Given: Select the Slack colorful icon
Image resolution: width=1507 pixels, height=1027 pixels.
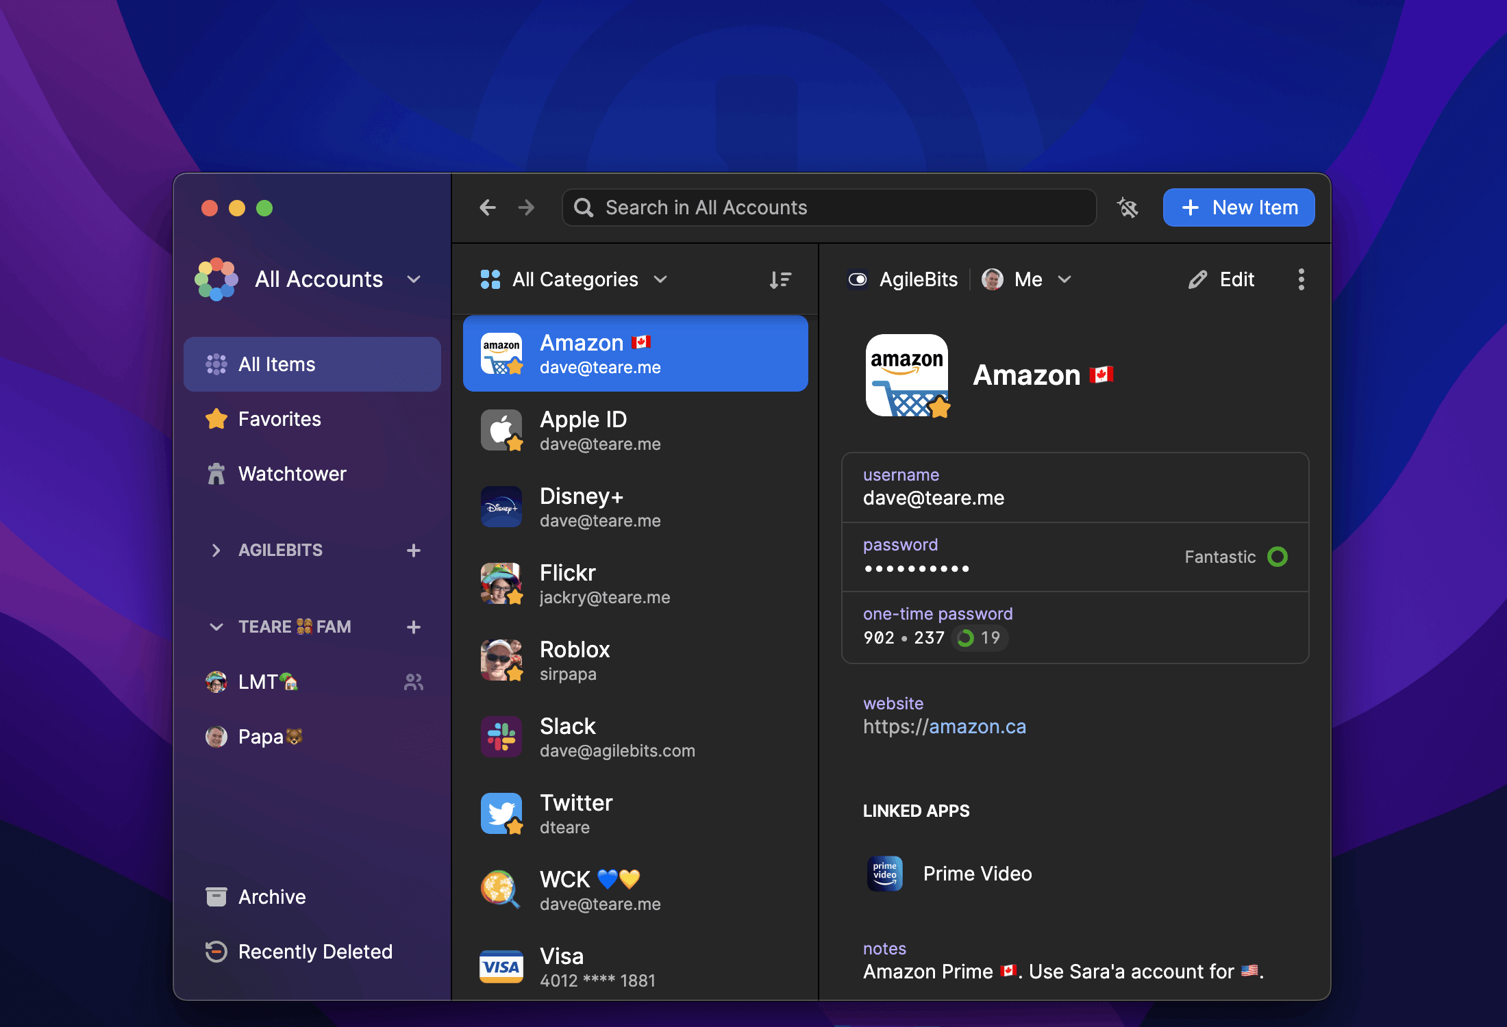Looking at the screenshot, I should click(501, 737).
